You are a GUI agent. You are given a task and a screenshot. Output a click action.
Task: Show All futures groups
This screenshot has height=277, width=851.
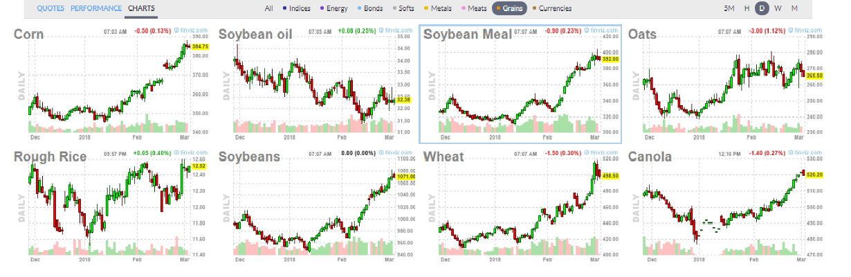point(268,9)
